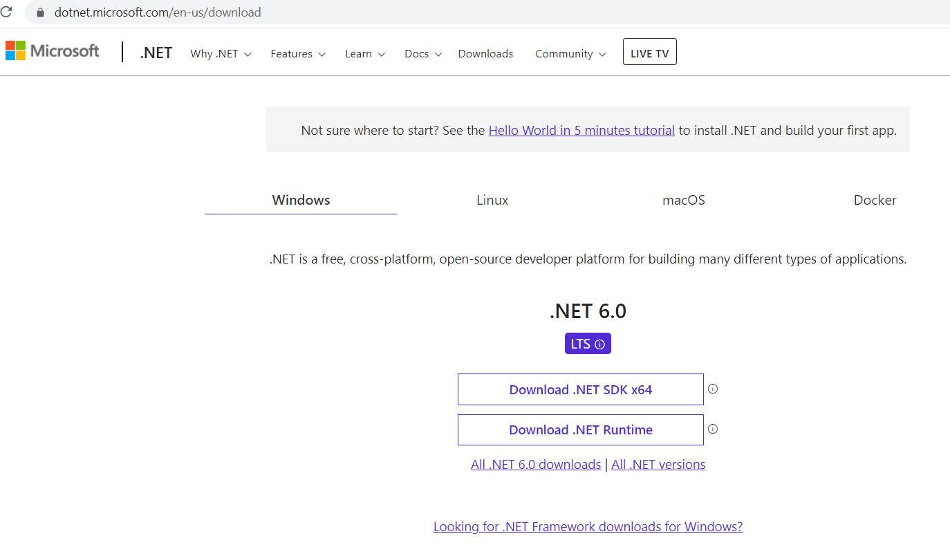
Task: Go to .NET home link in header
Action: [x=156, y=53]
